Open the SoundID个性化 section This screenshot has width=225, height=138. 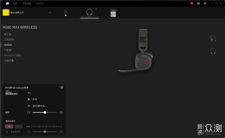[x=12, y=55]
